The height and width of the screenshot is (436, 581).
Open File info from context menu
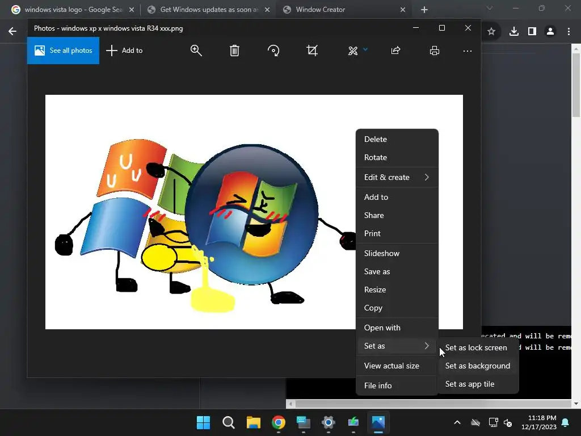pos(397,385)
